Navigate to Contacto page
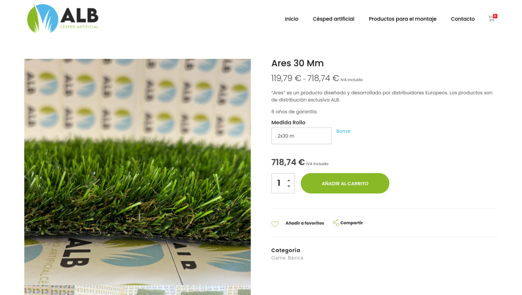 tap(462, 19)
